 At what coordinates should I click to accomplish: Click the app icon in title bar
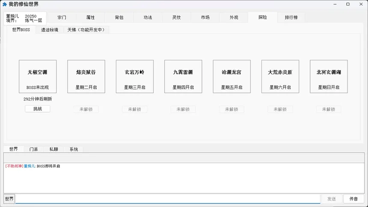5,4
